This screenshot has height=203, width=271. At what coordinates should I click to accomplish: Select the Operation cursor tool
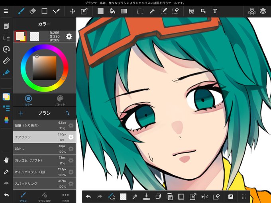point(203,11)
